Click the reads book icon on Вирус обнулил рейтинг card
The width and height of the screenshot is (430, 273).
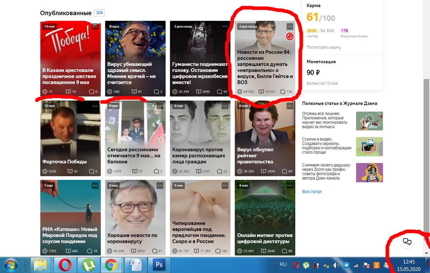tap(263, 171)
